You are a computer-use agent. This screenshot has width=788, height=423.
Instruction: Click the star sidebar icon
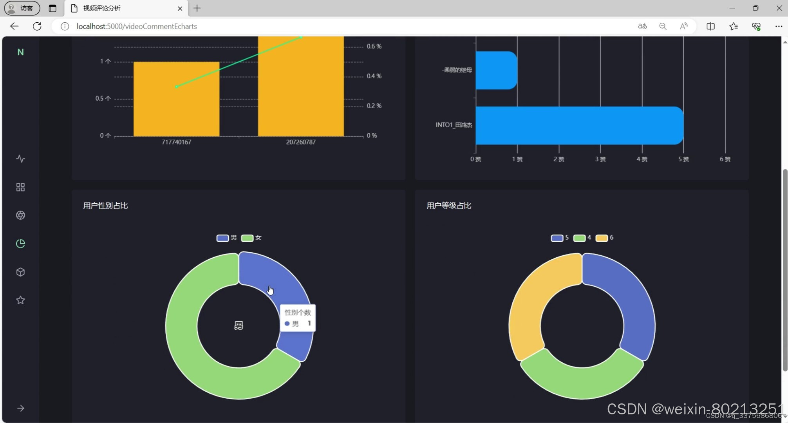point(20,300)
